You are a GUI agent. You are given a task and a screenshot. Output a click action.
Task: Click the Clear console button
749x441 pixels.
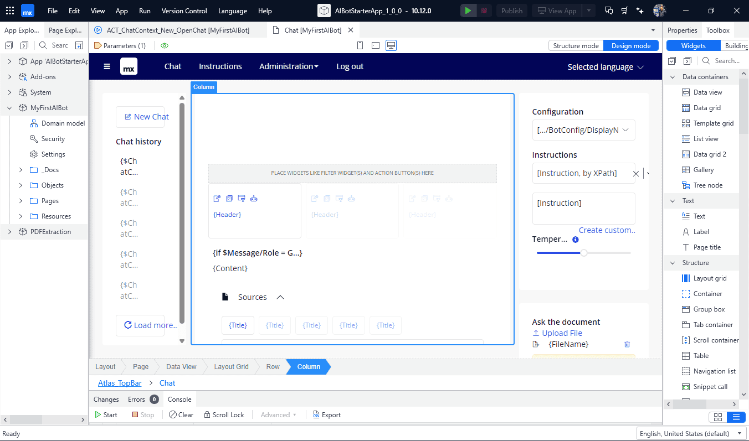[181, 414]
